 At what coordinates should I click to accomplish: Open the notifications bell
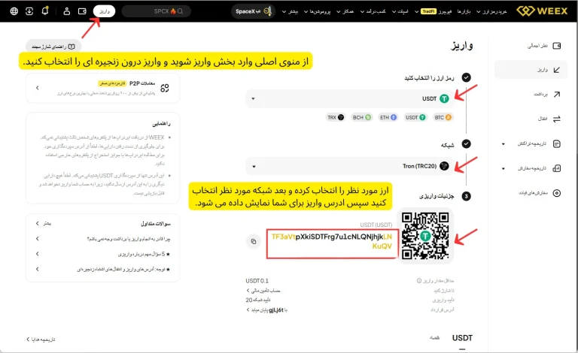(45, 11)
